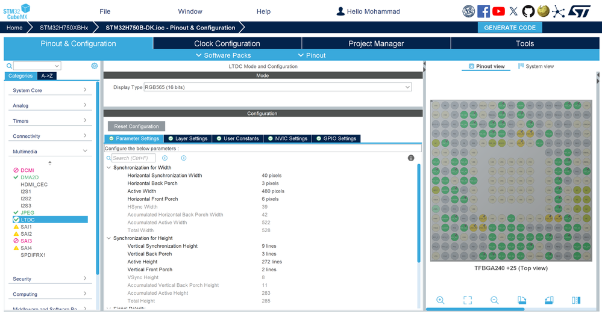Go to previous search result arrow
602x314 pixels.
coord(165,158)
